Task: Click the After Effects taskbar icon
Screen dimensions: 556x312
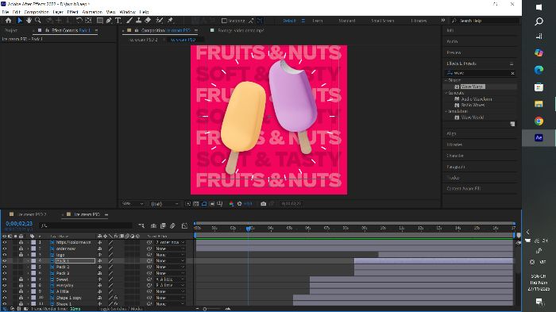Action: 539,137
